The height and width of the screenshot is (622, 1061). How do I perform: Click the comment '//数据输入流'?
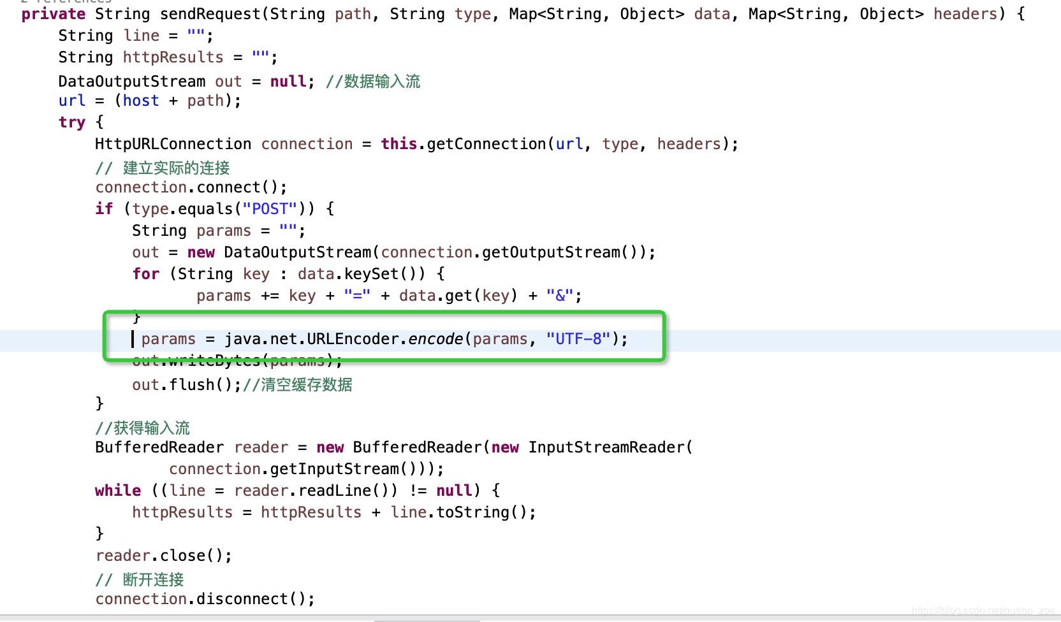(x=373, y=82)
